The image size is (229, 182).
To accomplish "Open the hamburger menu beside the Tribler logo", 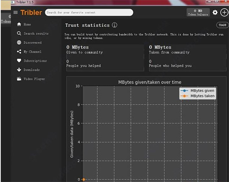I will pyautogui.click(x=16, y=12).
